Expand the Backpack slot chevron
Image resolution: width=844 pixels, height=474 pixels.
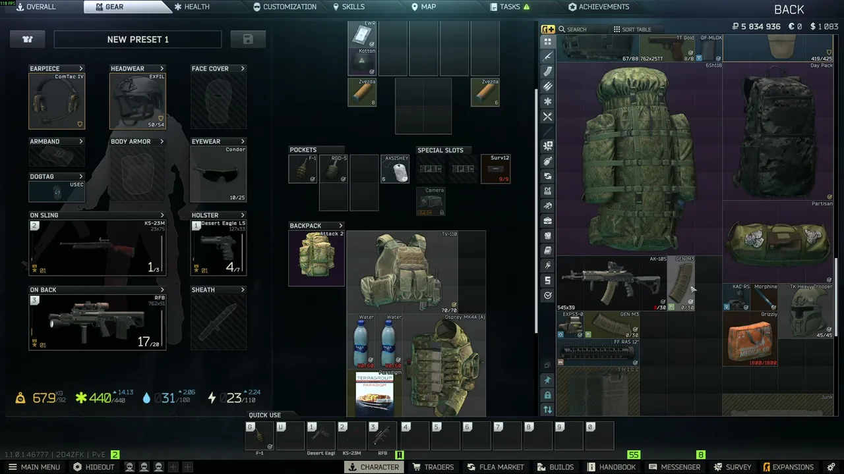(x=340, y=226)
